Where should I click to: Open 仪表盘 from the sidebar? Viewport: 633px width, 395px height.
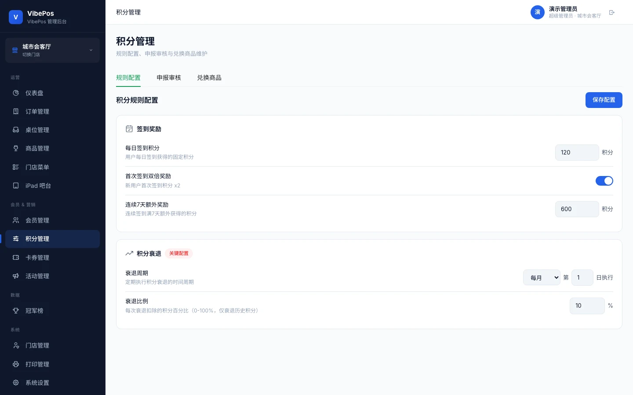(53, 93)
